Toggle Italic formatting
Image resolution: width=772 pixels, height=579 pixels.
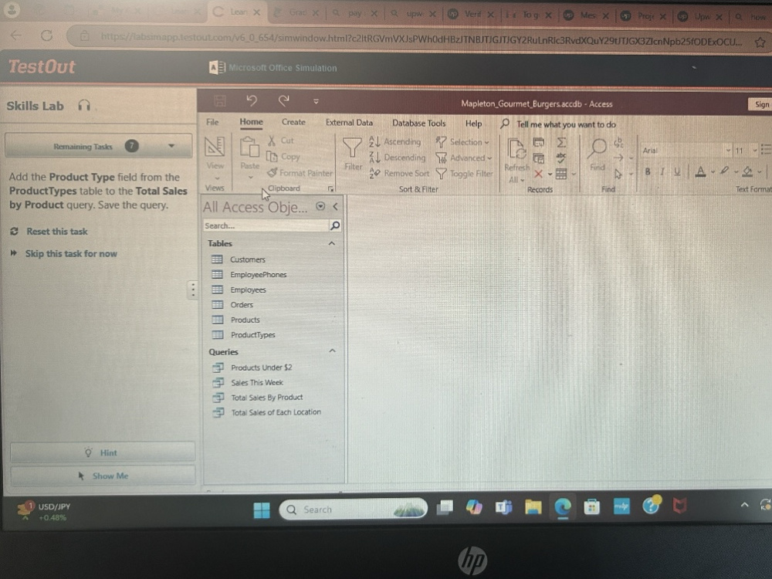click(662, 172)
